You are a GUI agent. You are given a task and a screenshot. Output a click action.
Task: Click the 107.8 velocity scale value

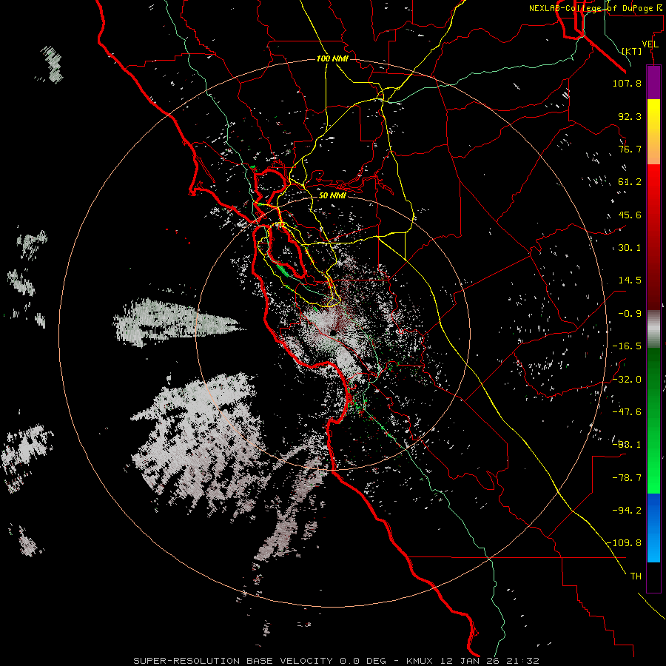point(627,83)
